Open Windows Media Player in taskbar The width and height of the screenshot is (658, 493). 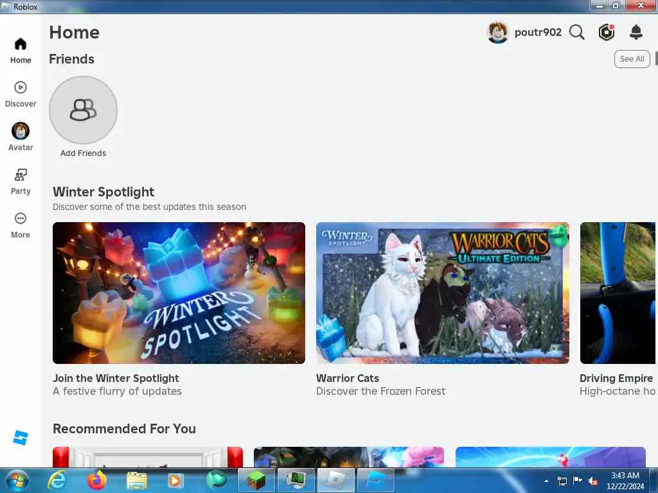pyautogui.click(x=175, y=480)
